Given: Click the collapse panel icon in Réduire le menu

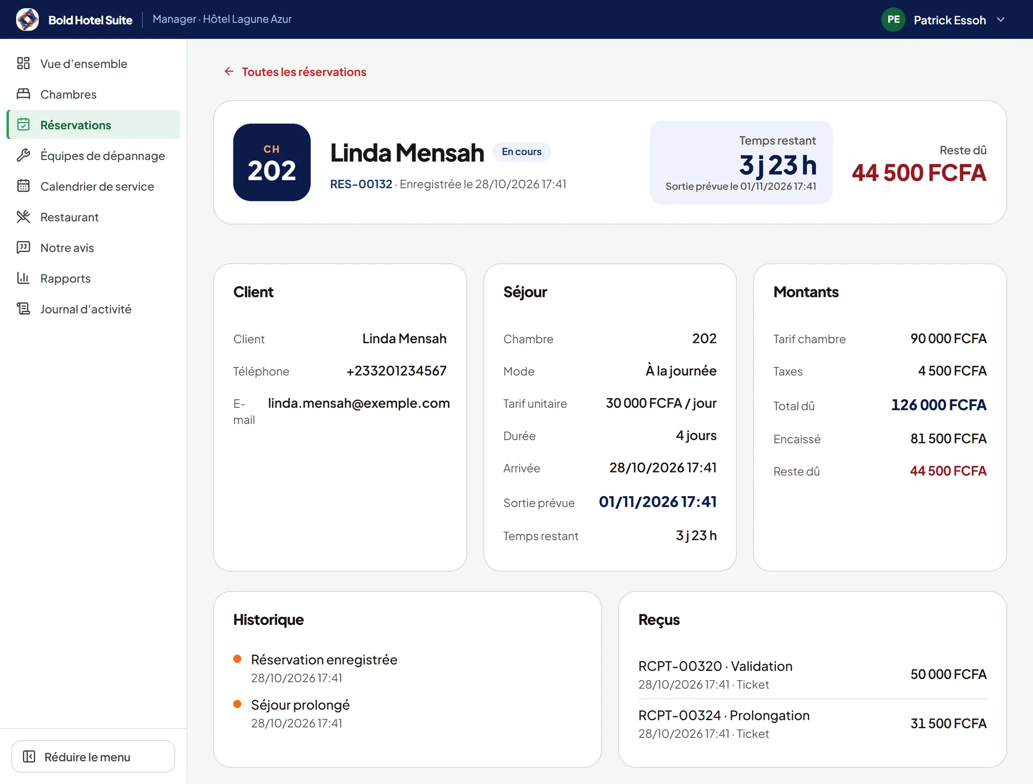Looking at the screenshot, I should pyautogui.click(x=29, y=757).
